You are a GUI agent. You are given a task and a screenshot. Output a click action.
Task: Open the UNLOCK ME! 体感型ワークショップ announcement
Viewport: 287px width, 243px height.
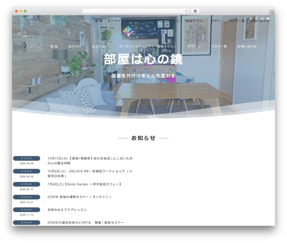tap(90, 173)
